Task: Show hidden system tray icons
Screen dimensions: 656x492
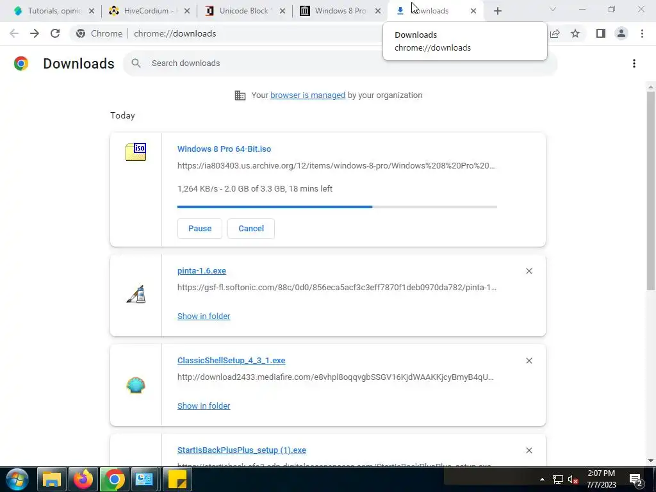Action: click(x=542, y=479)
